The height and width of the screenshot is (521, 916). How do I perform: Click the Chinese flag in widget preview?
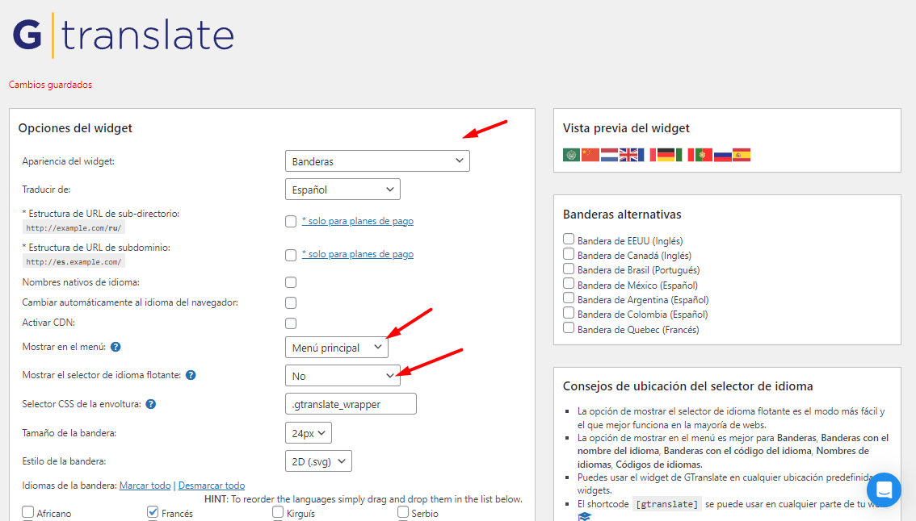click(590, 155)
